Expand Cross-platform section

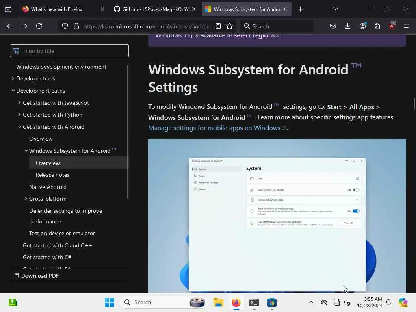pyautogui.click(x=26, y=199)
